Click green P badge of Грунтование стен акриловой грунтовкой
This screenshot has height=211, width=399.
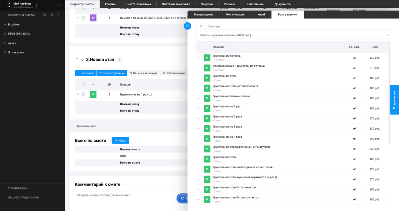tap(207, 179)
